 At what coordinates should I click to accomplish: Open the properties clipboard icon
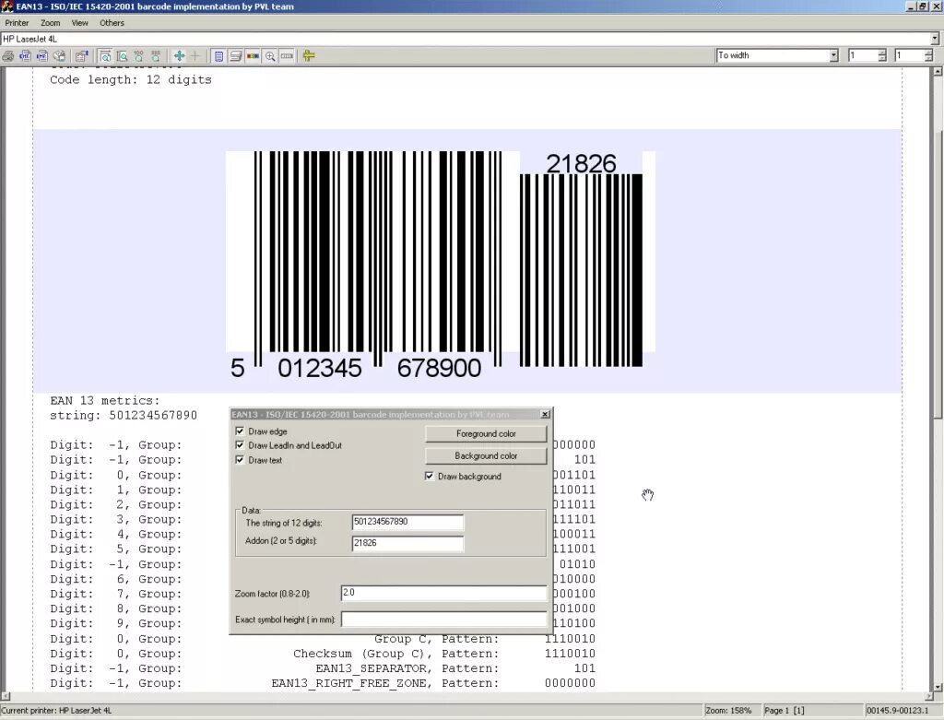(x=81, y=56)
